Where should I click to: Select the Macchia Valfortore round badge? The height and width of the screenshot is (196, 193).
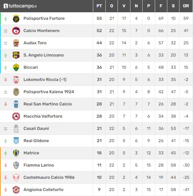coord(16,116)
